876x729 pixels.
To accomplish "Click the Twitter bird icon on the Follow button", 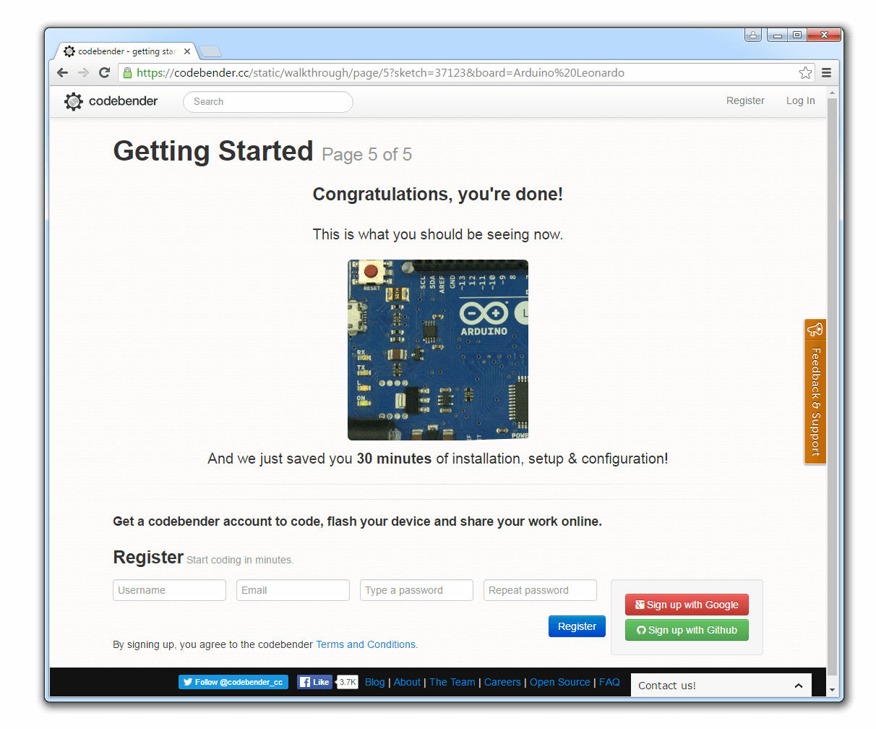I will 188,681.
